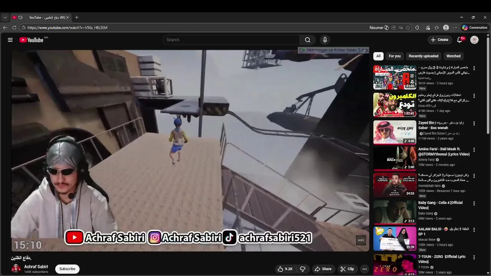
Task: View site information lock icon
Action: [x=23, y=28]
